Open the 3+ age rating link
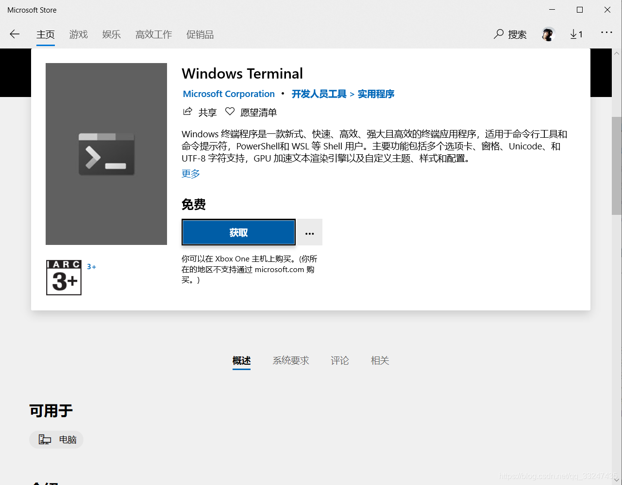The height and width of the screenshot is (485, 622). click(x=91, y=267)
